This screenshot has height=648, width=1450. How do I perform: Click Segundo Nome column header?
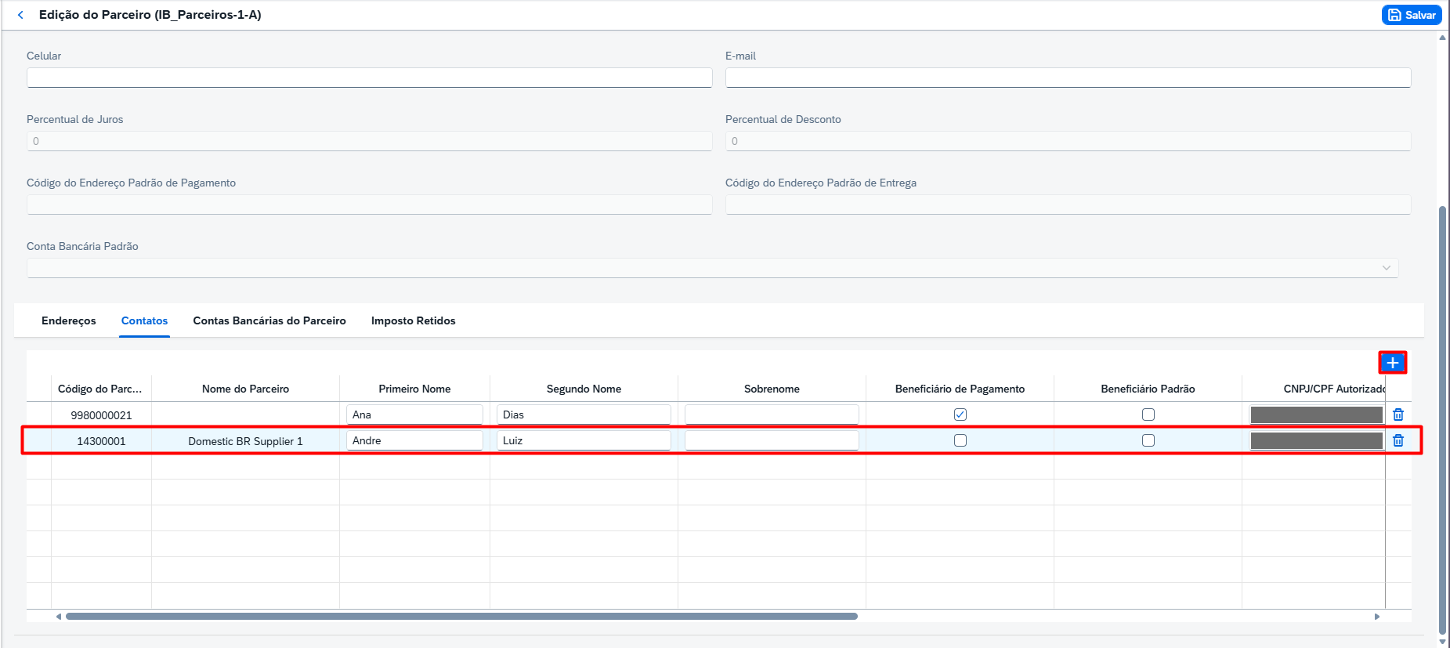pyautogui.click(x=584, y=389)
